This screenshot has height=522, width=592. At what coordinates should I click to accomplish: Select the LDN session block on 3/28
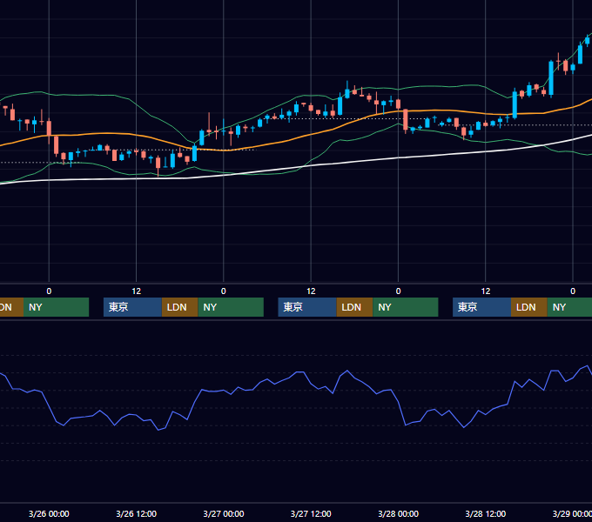(529, 307)
